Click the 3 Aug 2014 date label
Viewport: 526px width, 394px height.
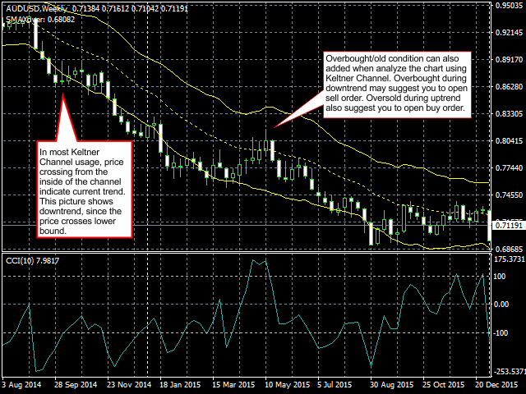[21, 385]
